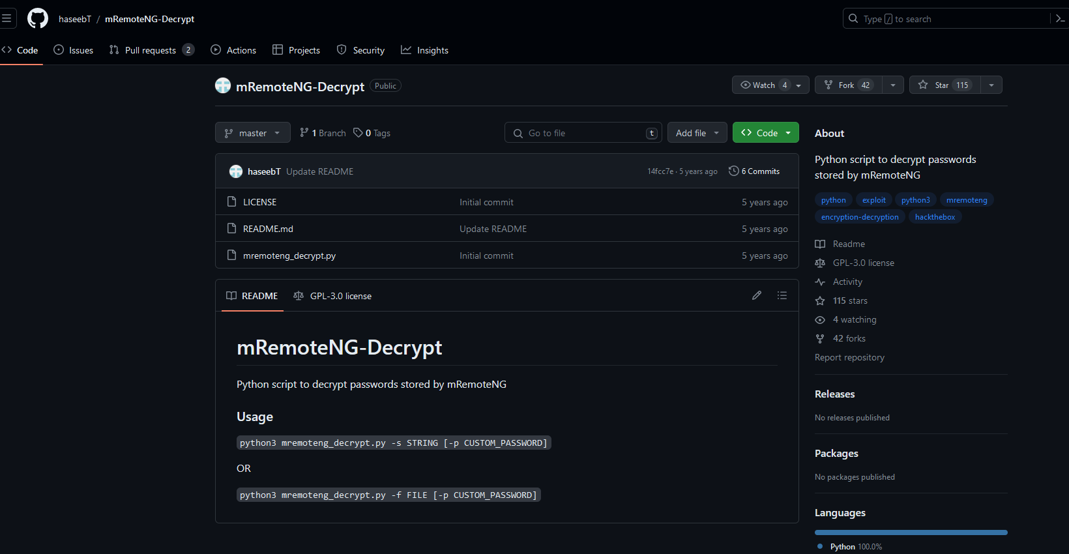Open the Pull requests tab
Image resolution: width=1069 pixels, height=554 pixels.
tap(152, 50)
